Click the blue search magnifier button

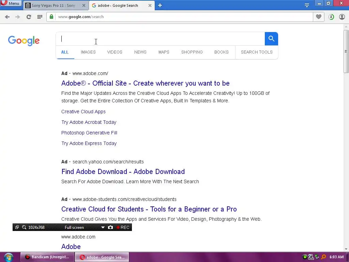tap(271, 39)
